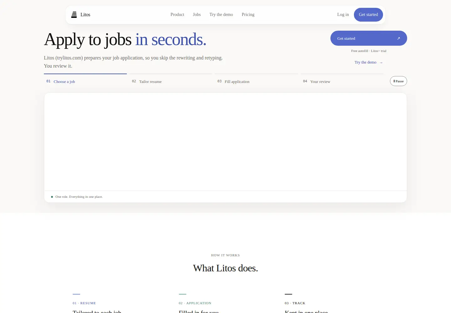Open the Pricing nav item
The height and width of the screenshot is (313, 451).
248,15
